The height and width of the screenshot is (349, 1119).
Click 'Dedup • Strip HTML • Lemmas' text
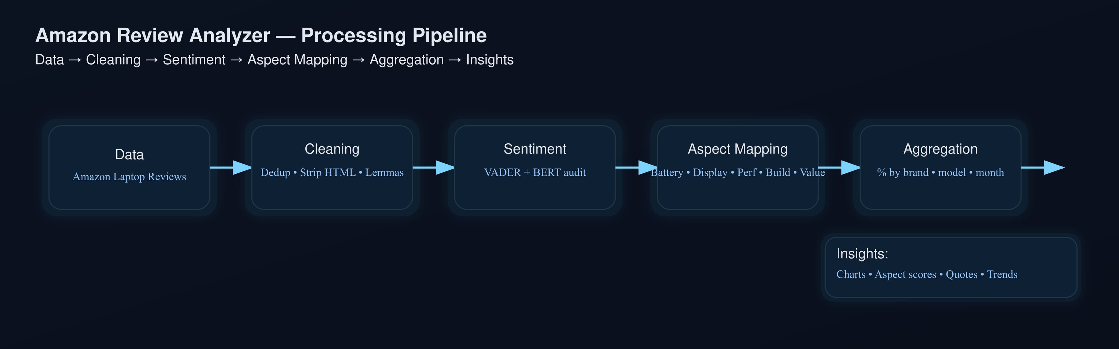point(332,172)
